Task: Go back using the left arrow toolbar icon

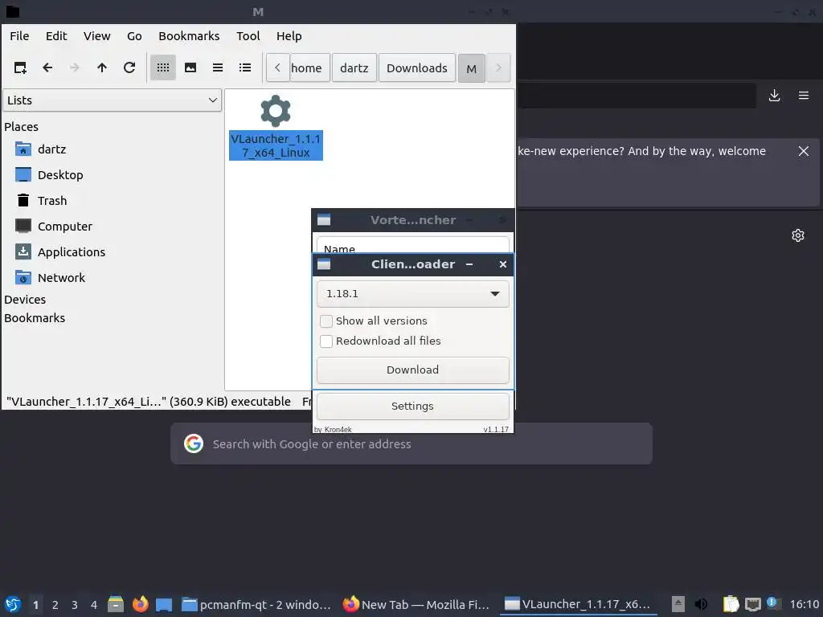Action: click(x=47, y=67)
